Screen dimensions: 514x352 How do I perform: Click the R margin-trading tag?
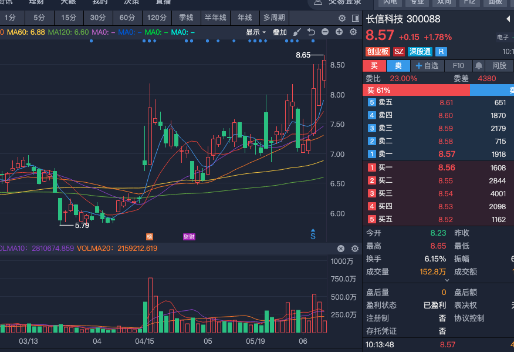[441, 52]
